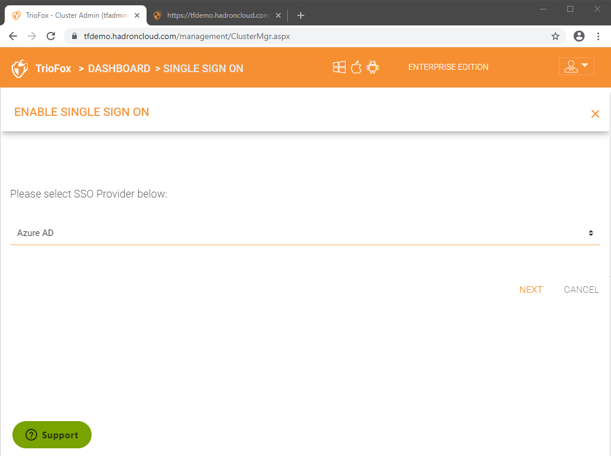Click the NEXT button
The image size is (611, 456).
(x=531, y=289)
